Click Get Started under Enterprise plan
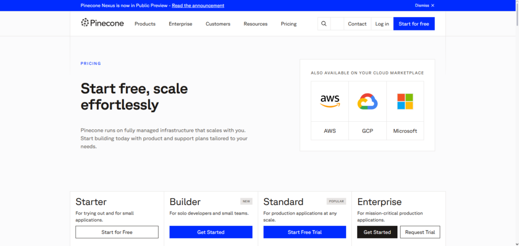 [377, 232]
